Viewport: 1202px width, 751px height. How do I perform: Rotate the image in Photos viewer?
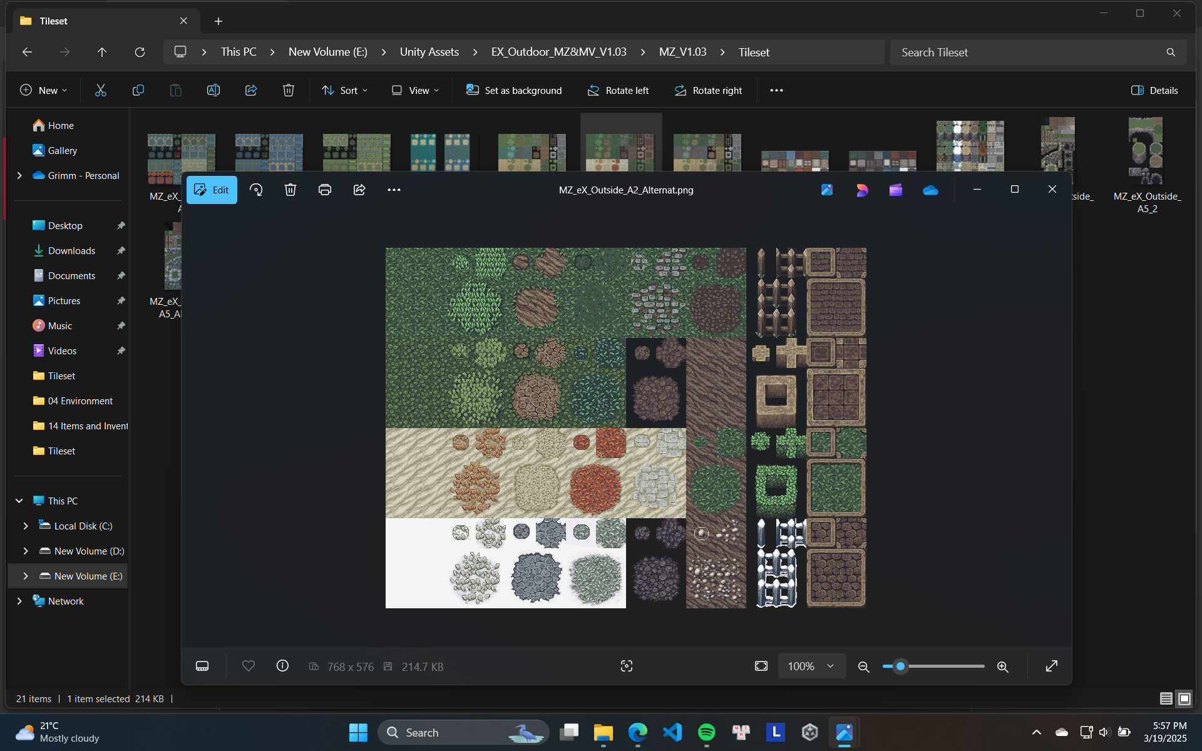(x=256, y=190)
